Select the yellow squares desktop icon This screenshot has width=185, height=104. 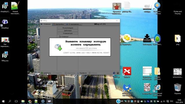pos(127,40)
